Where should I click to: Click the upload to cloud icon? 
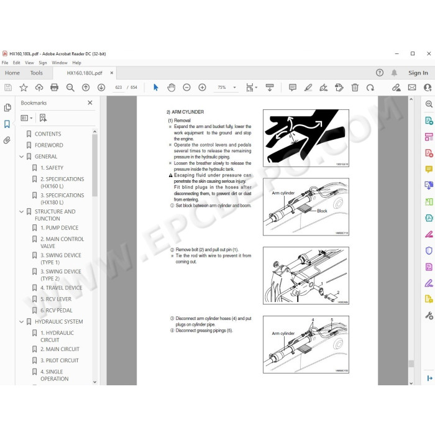(x=39, y=88)
